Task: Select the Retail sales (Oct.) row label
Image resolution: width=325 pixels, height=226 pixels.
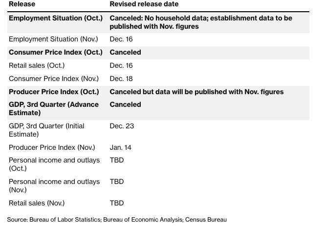Action: (37, 65)
